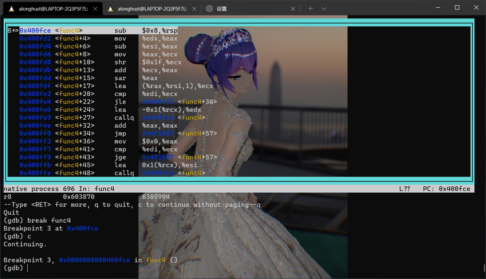The width and height of the screenshot is (486, 279).
Task: Expand the new tab profile dropdown
Action: (x=324, y=9)
